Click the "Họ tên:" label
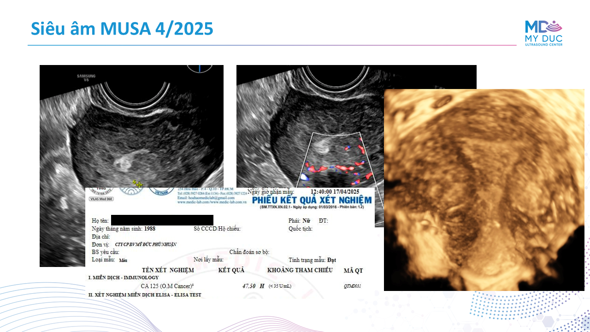The image size is (590, 332). tap(100, 221)
